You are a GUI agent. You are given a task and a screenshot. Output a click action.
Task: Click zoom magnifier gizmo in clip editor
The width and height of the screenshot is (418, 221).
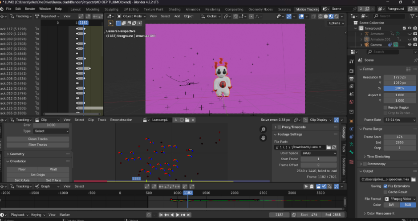click(263, 129)
